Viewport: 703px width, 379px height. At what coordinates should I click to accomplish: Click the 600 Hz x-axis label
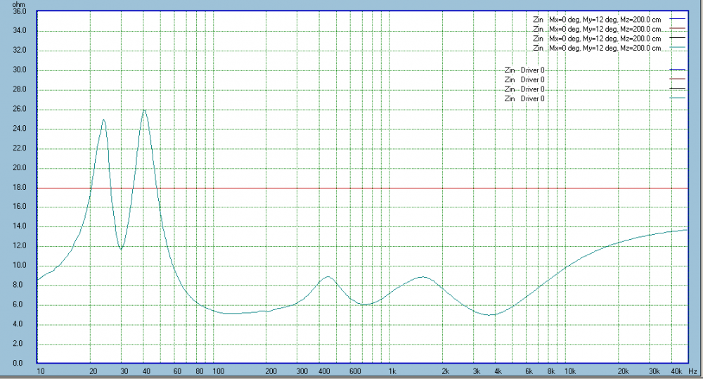pyautogui.click(x=355, y=371)
